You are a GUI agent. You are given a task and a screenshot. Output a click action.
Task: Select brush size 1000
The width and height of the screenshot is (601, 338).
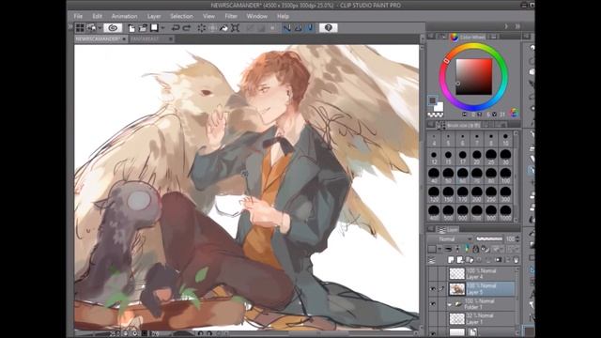point(505,213)
